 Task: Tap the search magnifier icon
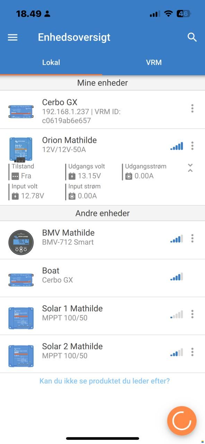(192, 37)
